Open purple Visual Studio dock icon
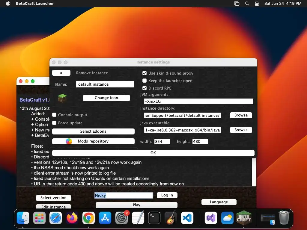This screenshot has height=230, width=307. pos(211,218)
